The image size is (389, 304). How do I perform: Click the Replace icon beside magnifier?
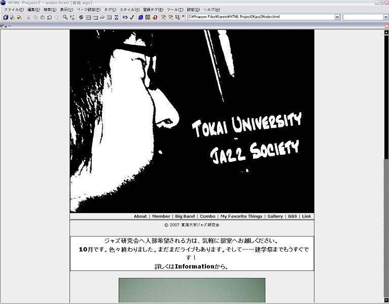click(x=72, y=17)
